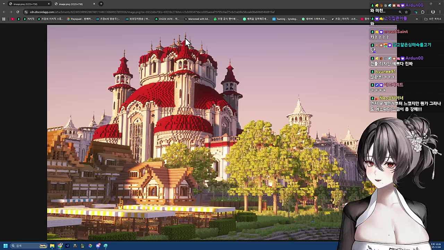This screenshot has height=250, width=444.
Task: Expand the tab search dropdown arrow
Action: (x=4, y=4)
